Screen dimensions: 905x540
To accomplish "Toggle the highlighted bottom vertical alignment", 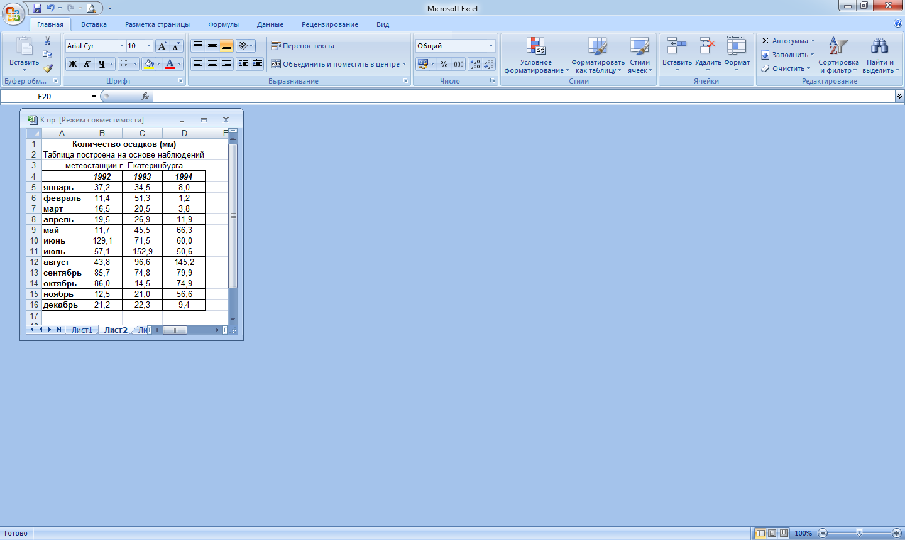I will [226, 46].
